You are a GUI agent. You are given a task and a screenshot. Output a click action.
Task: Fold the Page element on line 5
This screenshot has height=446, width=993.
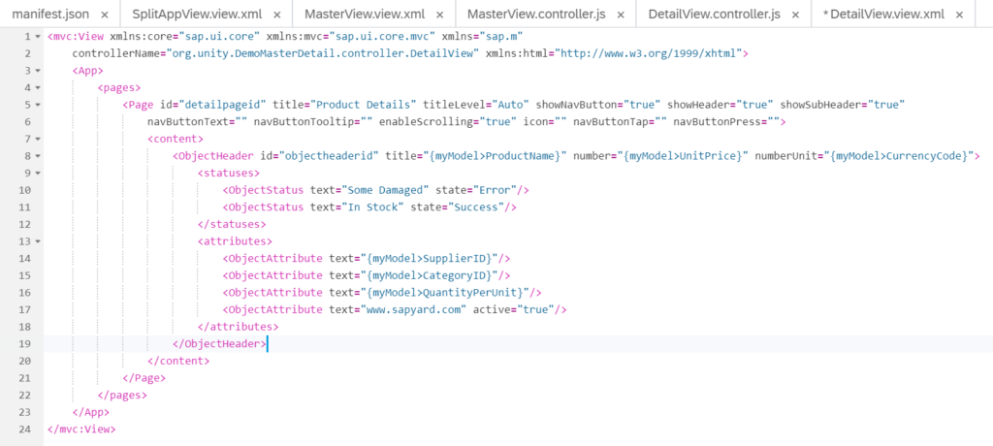point(38,105)
